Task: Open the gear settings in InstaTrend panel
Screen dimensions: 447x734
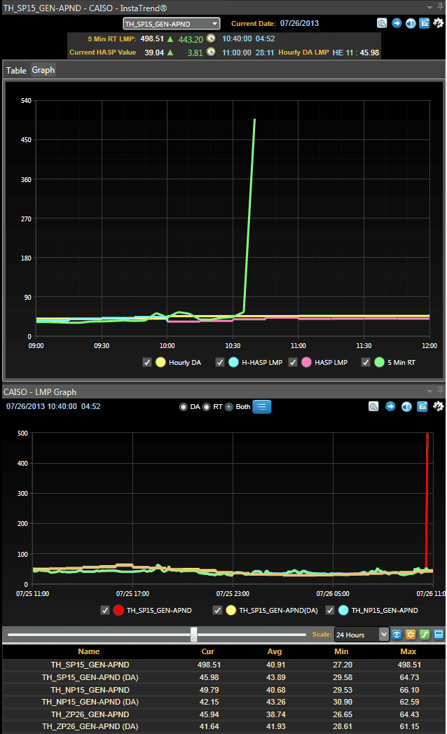Action: 438,23
